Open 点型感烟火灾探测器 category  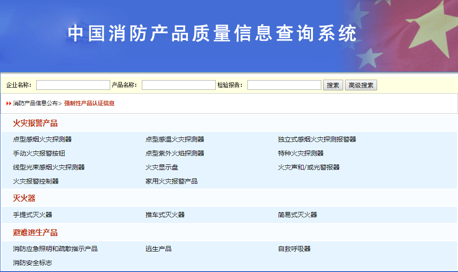42,139
